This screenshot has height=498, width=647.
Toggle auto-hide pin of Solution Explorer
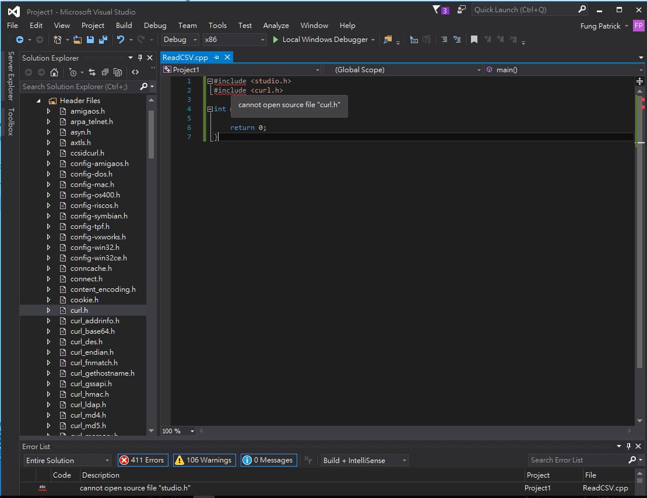(140, 58)
